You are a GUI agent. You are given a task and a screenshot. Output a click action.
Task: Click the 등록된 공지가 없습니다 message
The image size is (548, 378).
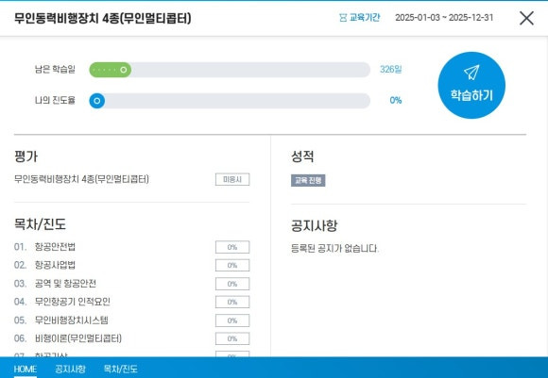(x=334, y=248)
